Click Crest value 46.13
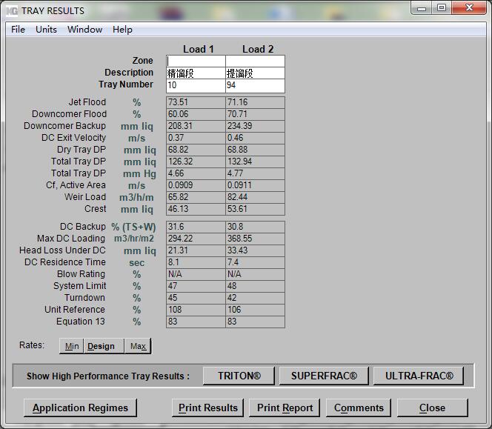492x429 pixels. 196,210
